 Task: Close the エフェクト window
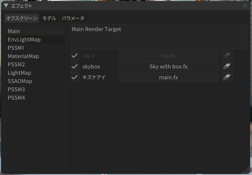pos(245,6)
